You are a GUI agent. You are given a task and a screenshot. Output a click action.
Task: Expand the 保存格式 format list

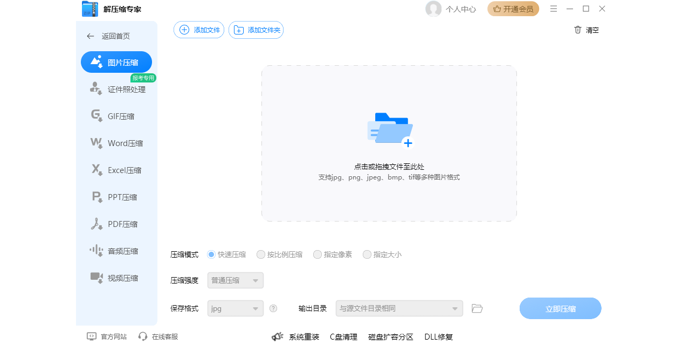(x=235, y=308)
